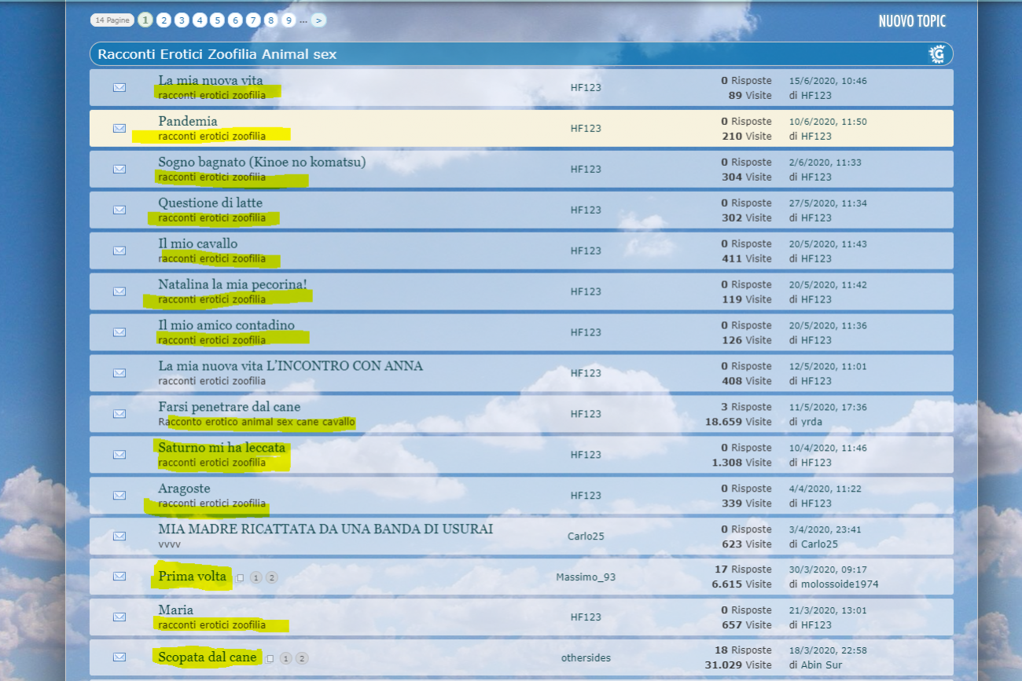Image resolution: width=1022 pixels, height=681 pixels.
Task: Click the next page arrow in the pagination
Action: click(x=318, y=20)
